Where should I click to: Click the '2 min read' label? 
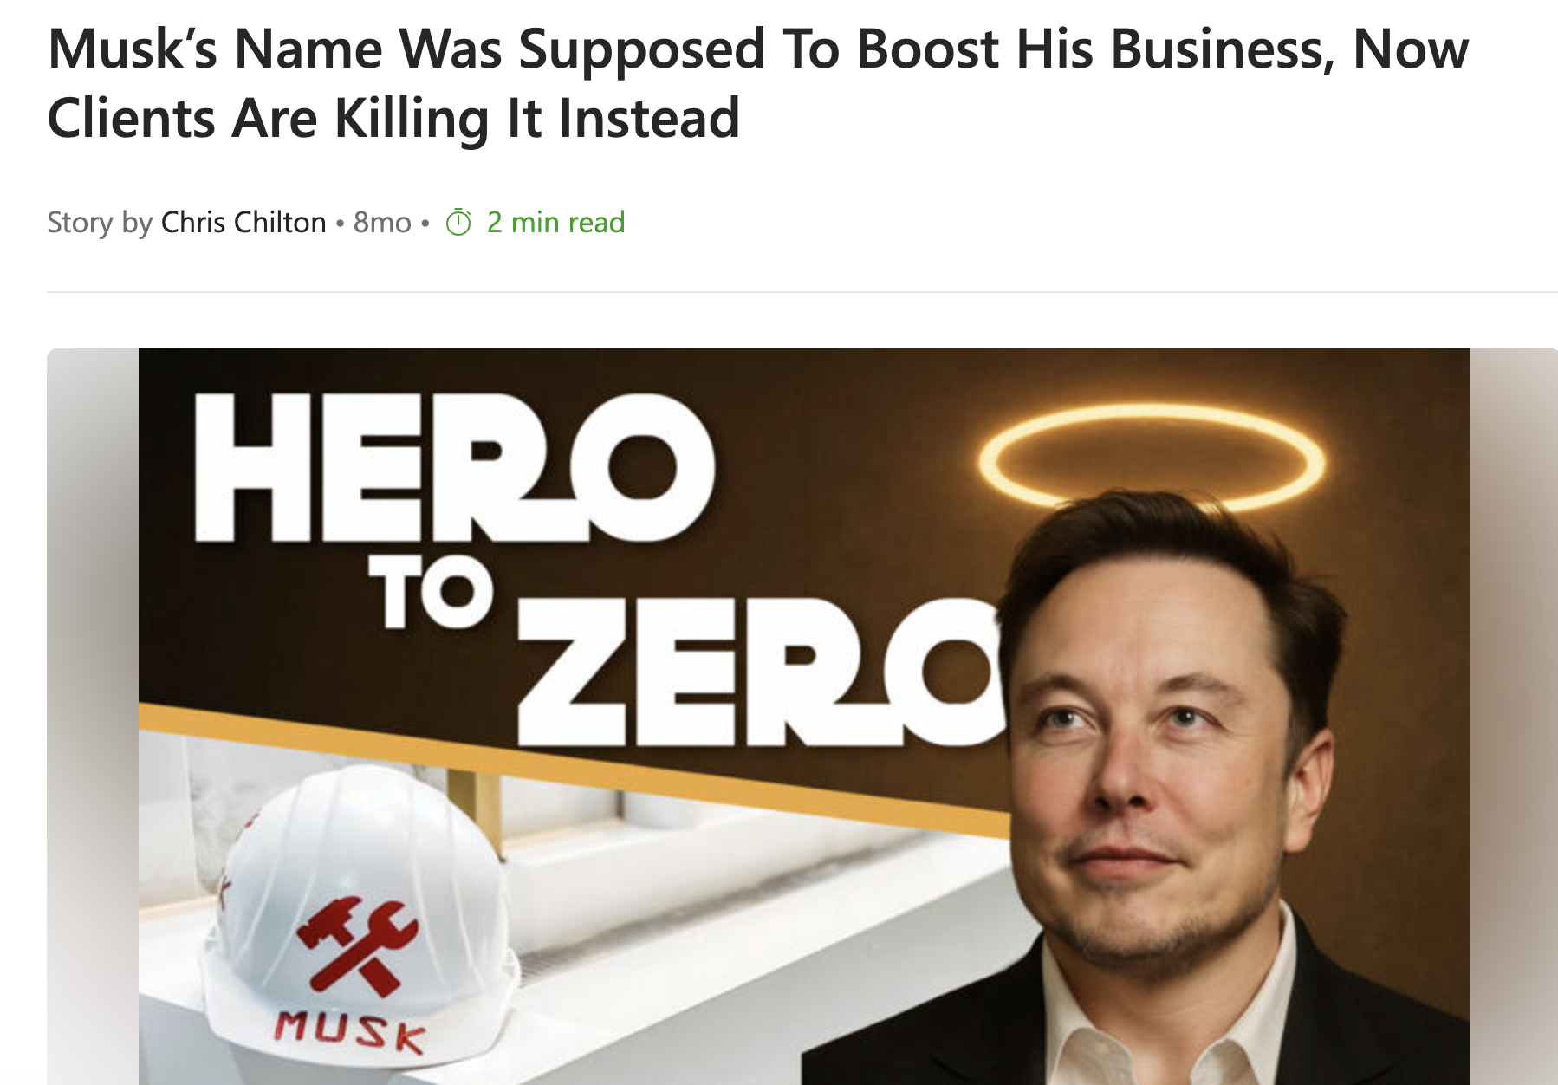(555, 223)
